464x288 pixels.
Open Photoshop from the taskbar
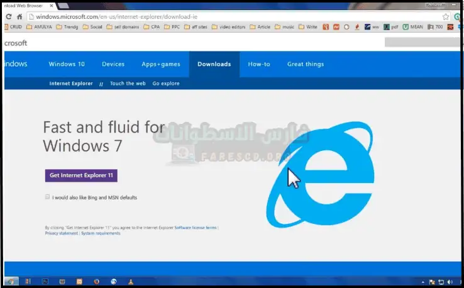click(46, 282)
